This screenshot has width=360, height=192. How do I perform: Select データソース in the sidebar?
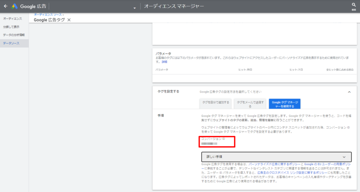14,43
